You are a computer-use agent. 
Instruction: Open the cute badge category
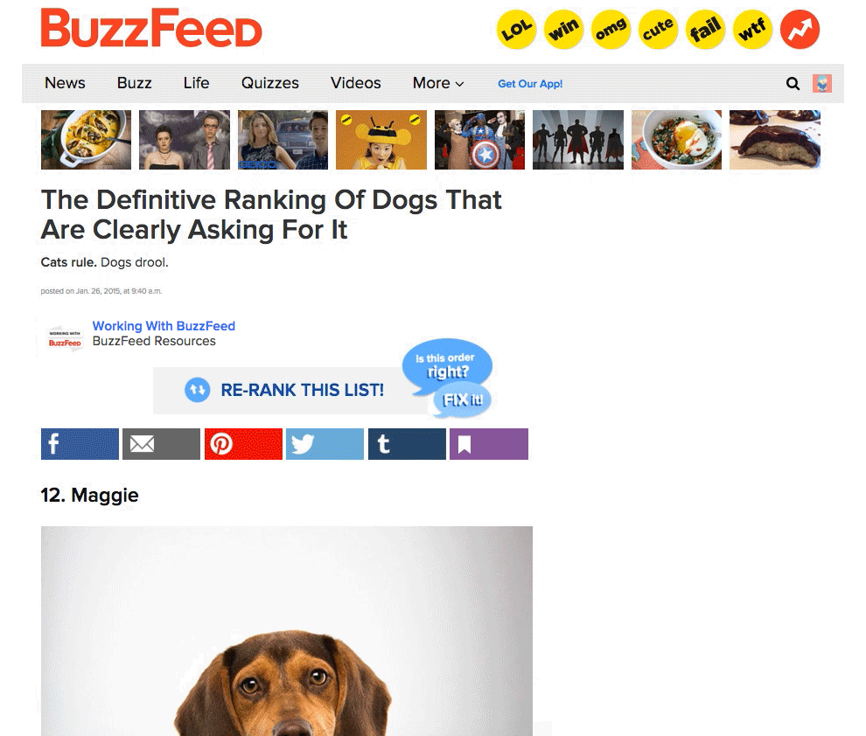point(659,30)
